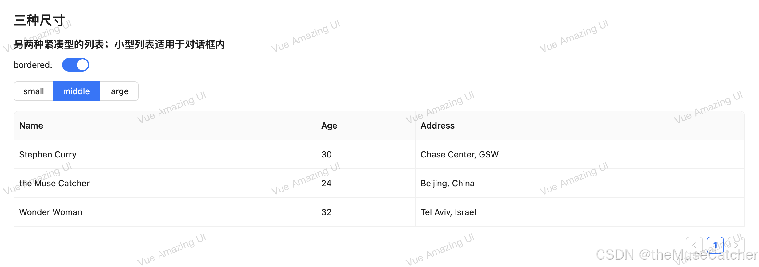Click the pagination previous chevron
Image resolution: width=759 pixels, height=267 pixels.
point(695,246)
